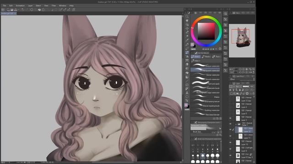
Task: Choose the Watery brush
Action: 205,97
